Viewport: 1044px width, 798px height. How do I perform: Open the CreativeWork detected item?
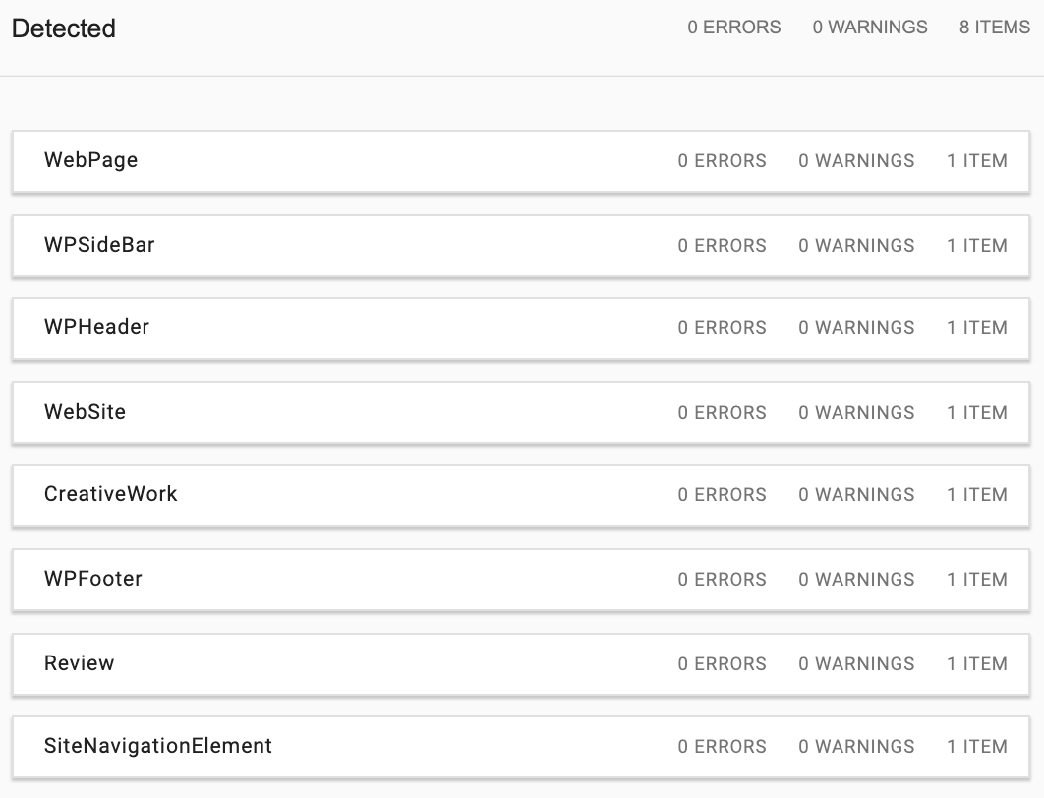coord(521,496)
